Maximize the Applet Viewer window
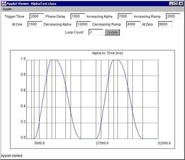 pos(176,4)
